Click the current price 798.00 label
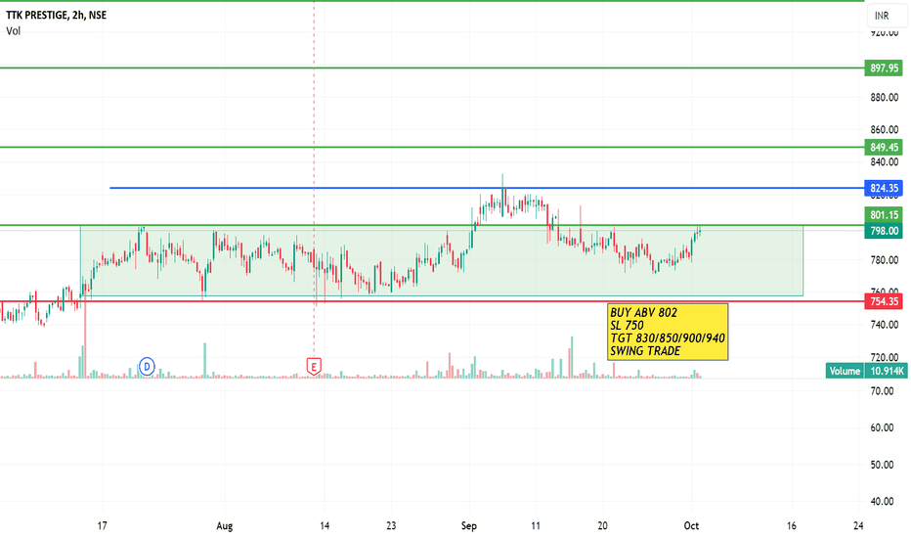This screenshot has height=538, width=911. [884, 231]
